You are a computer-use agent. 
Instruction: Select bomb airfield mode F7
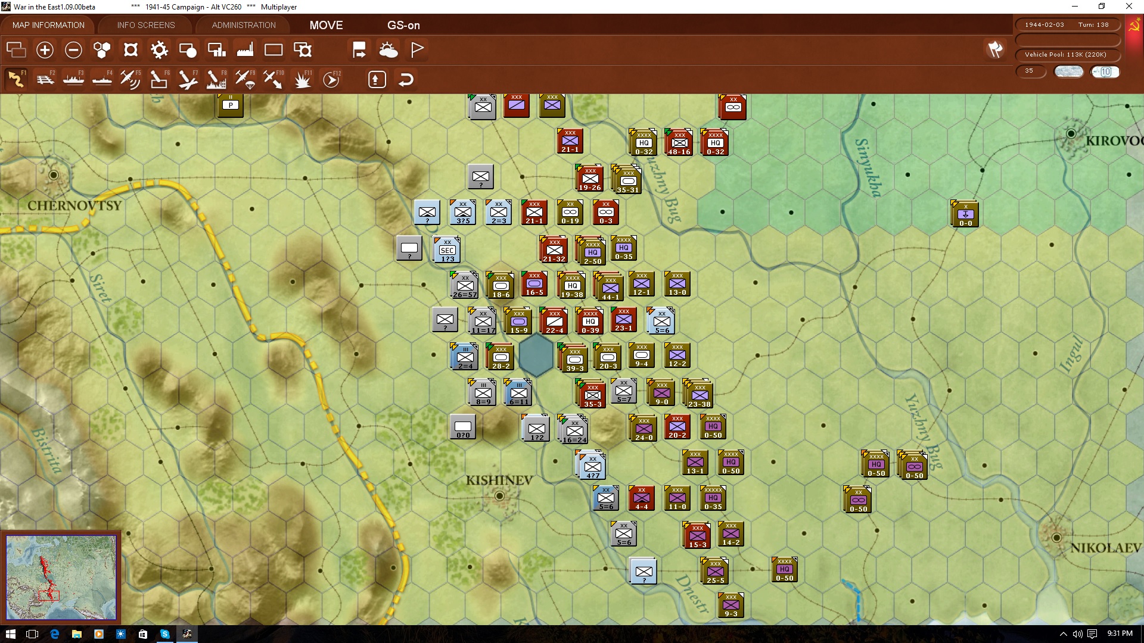188,79
